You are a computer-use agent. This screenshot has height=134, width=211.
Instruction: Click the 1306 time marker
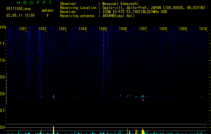coord(123,29)
